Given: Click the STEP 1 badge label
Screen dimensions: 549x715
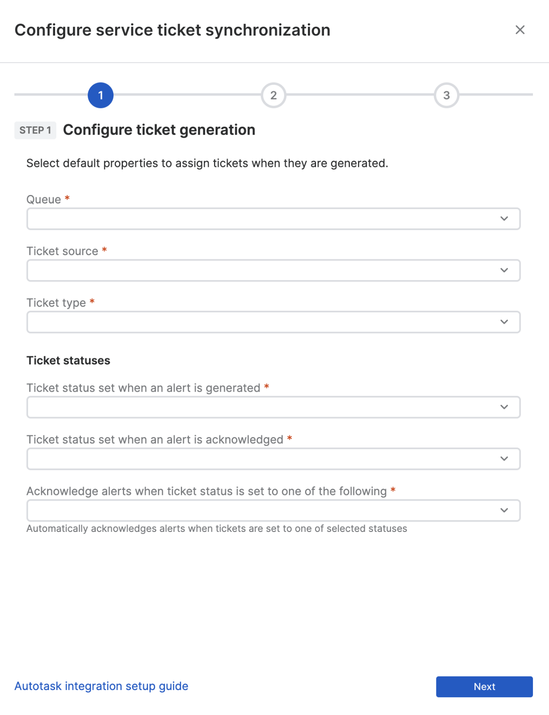Looking at the screenshot, I should (35, 130).
